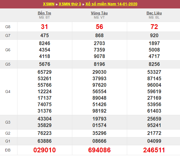Screen dimensions: 180x156
Task: Click the Mã: BL code label
Action: coord(154,17)
